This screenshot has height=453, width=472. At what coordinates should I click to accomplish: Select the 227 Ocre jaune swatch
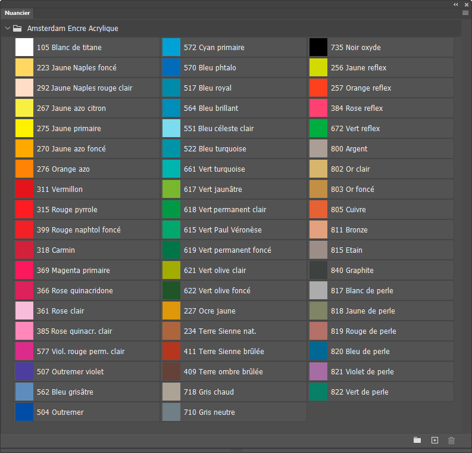[x=171, y=311]
